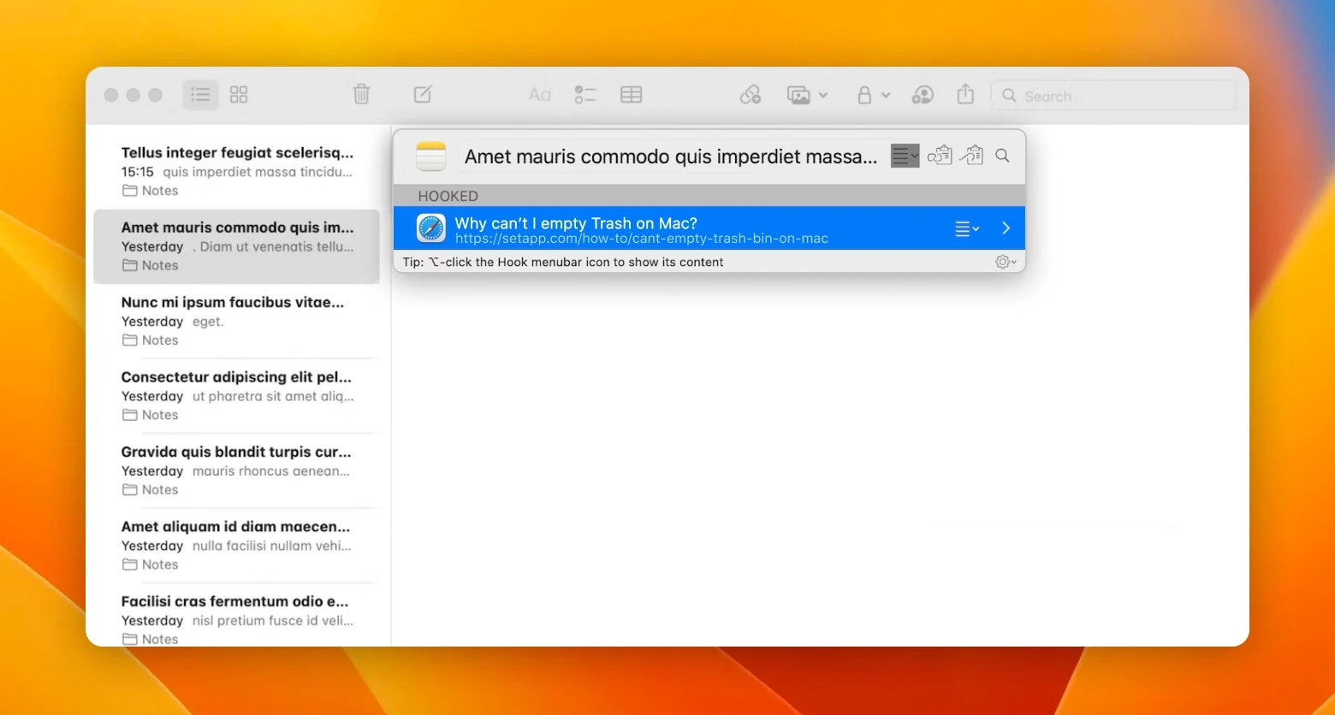Switch Notes to gallery view
This screenshot has height=715, width=1335.
click(x=239, y=95)
